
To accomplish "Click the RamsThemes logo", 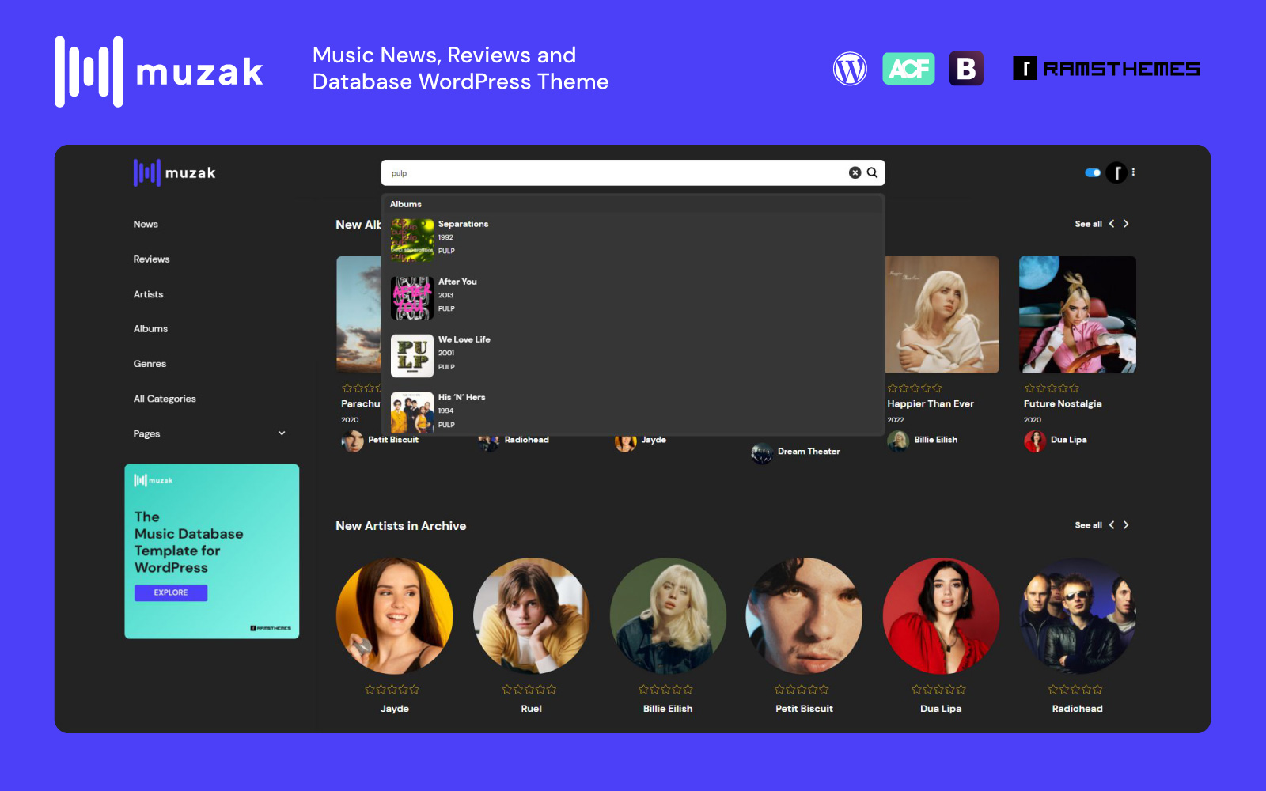I will (1106, 69).
